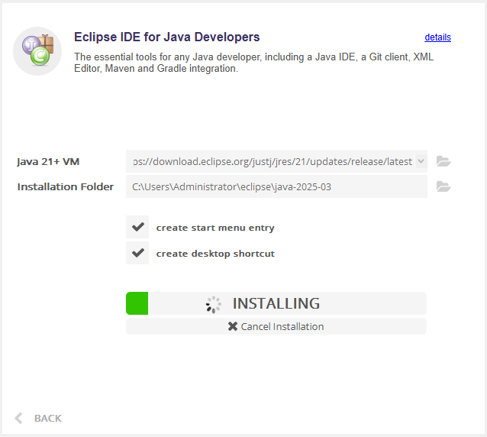Image resolution: width=487 pixels, height=437 pixels.
Task: Expand the Java 21+ VM dropdown arrow
Action: (x=421, y=161)
